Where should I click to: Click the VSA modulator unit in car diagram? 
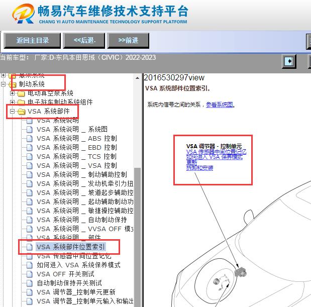pyautogui.click(x=240, y=272)
